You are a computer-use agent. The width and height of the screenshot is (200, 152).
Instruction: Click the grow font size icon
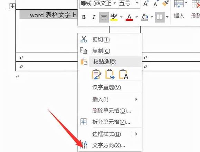click(x=145, y=3)
